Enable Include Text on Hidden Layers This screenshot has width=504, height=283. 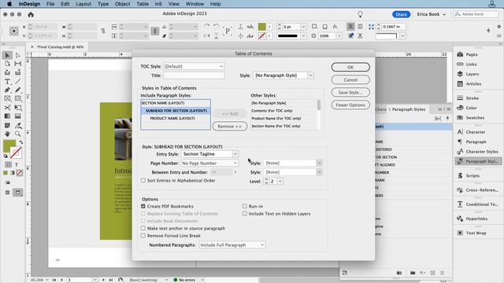[x=245, y=214]
